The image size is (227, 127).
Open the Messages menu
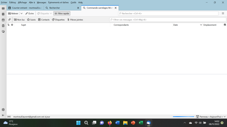41,2
